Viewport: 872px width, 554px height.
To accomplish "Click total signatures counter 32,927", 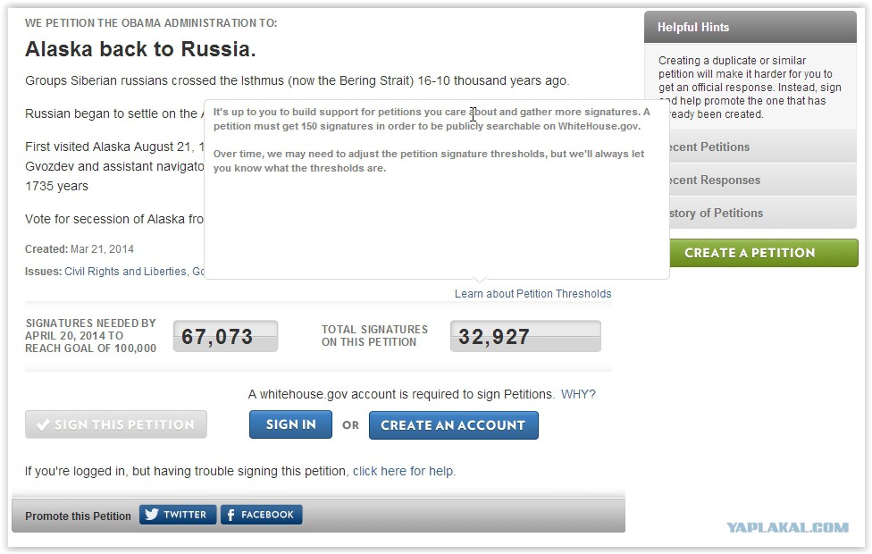I will pos(525,336).
